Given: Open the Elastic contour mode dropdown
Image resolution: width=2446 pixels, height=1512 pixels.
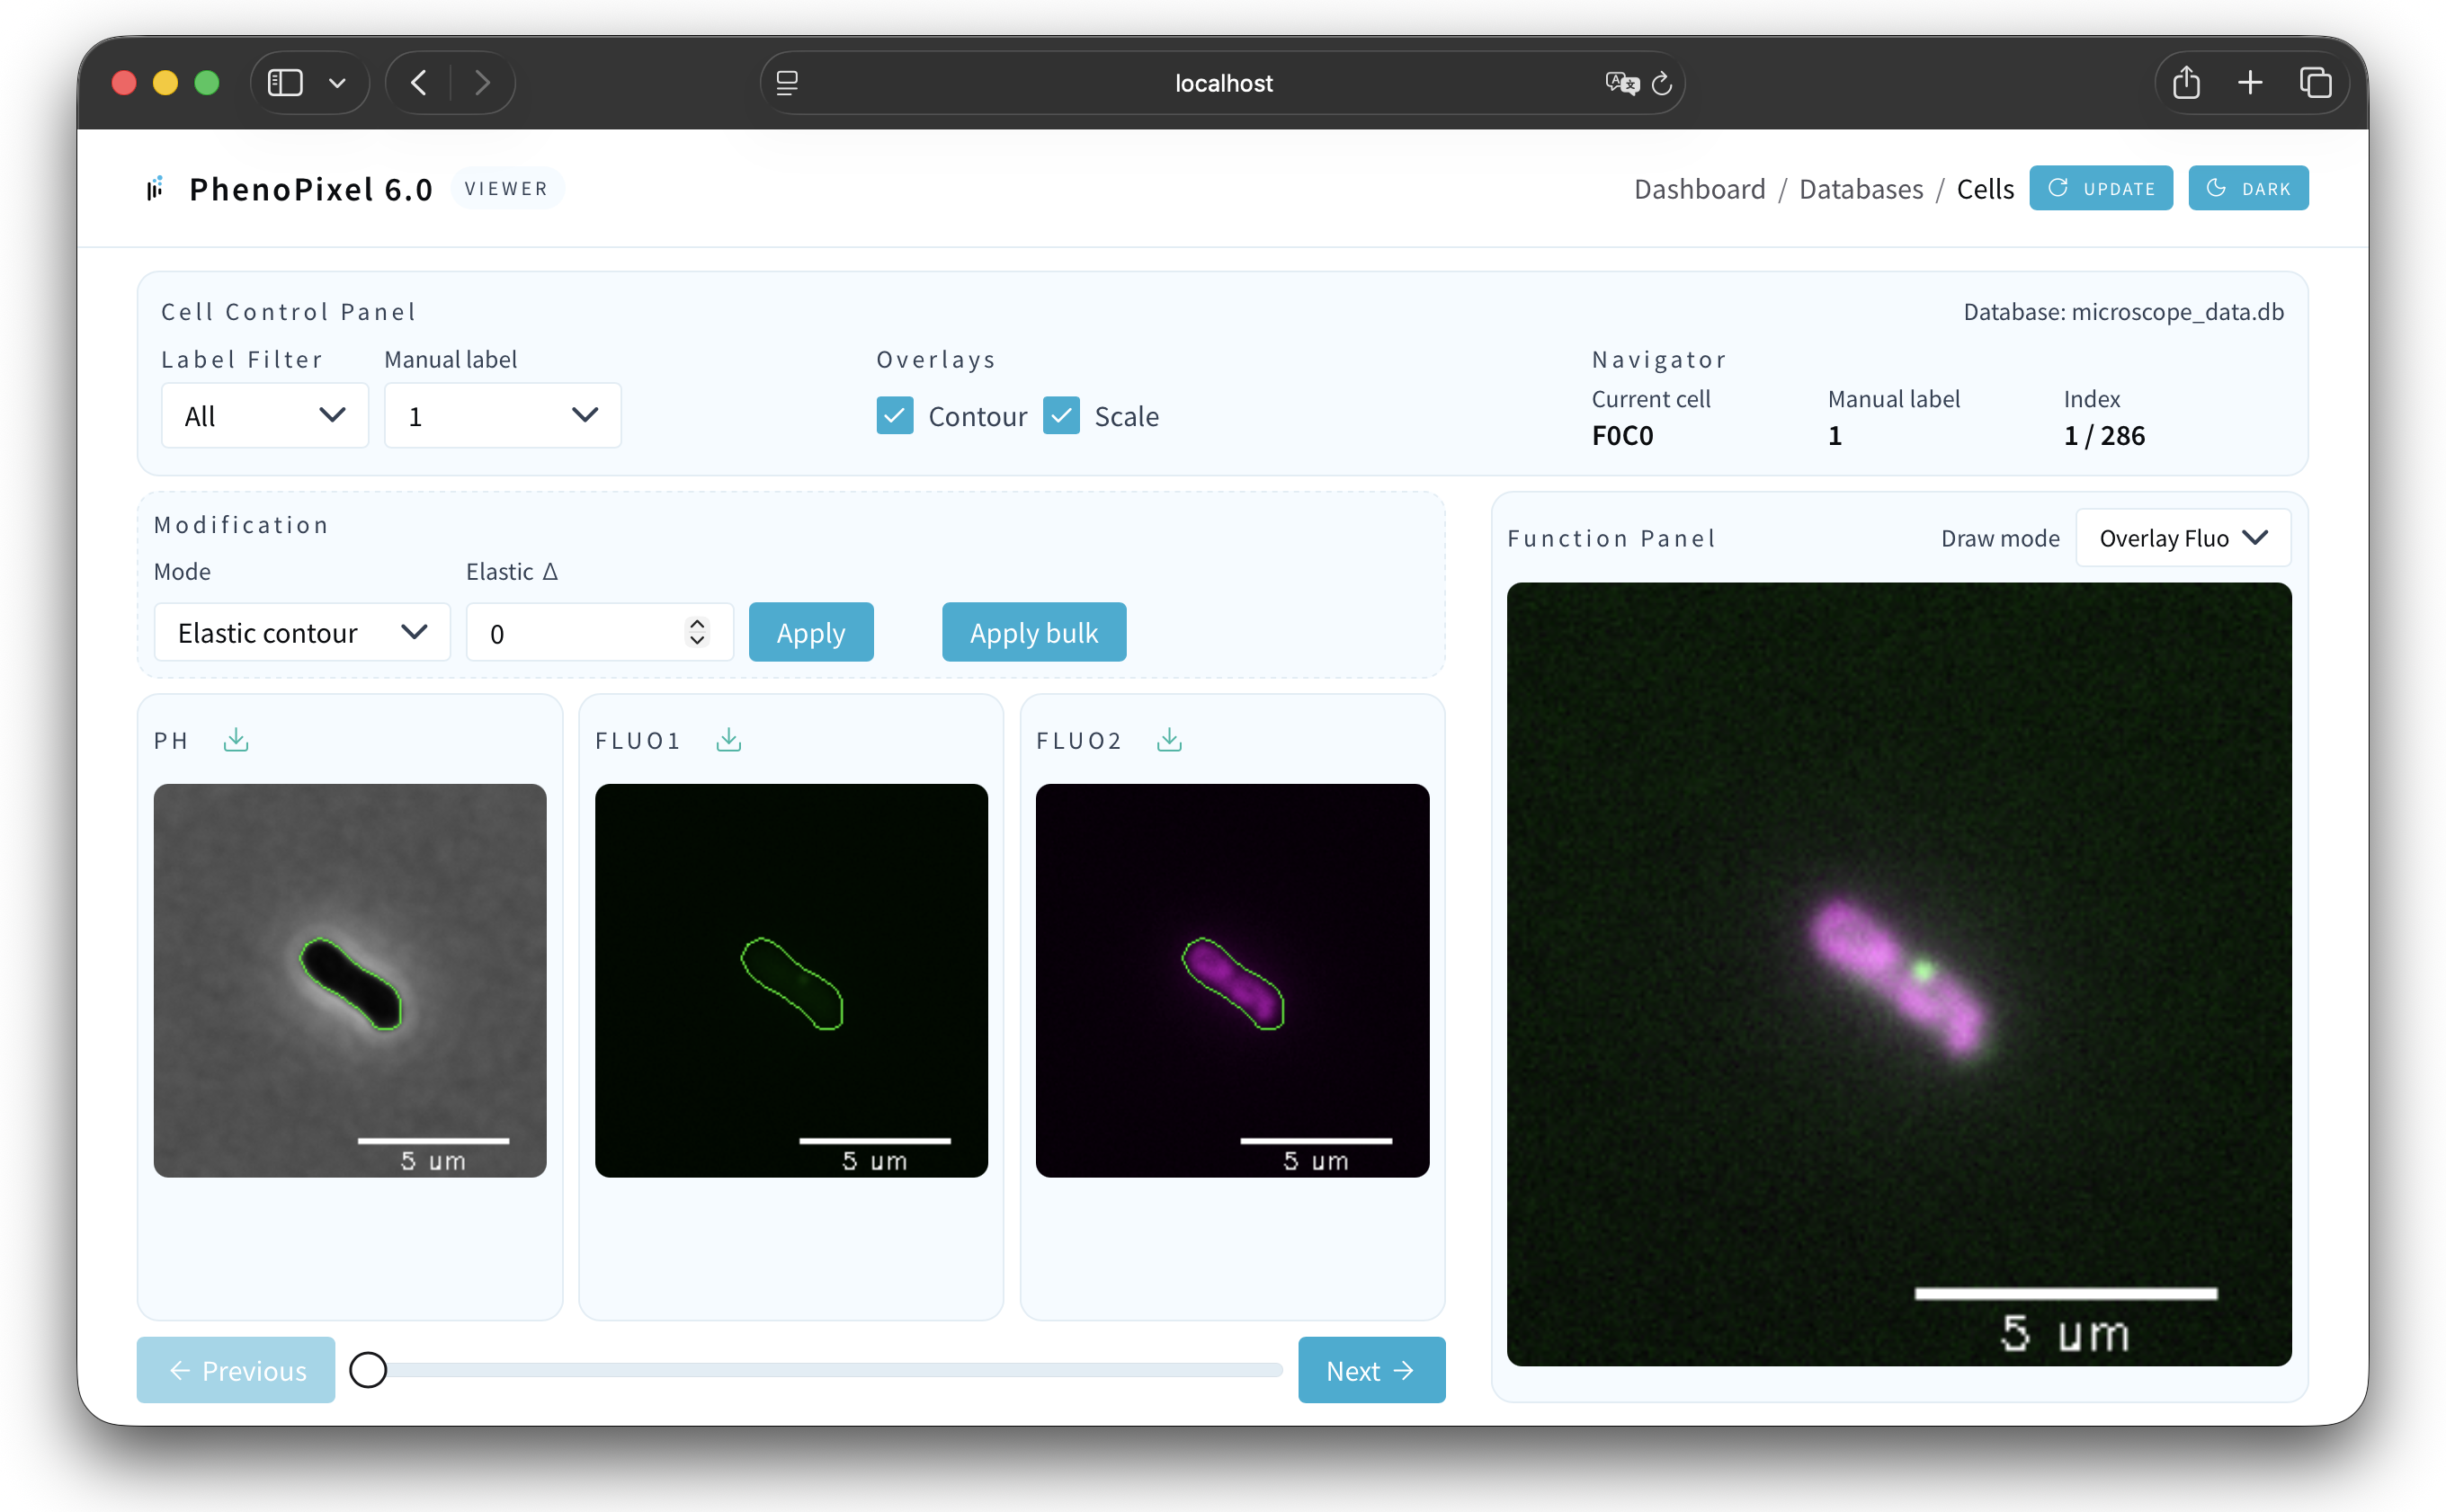Looking at the screenshot, I should [302, 633].
